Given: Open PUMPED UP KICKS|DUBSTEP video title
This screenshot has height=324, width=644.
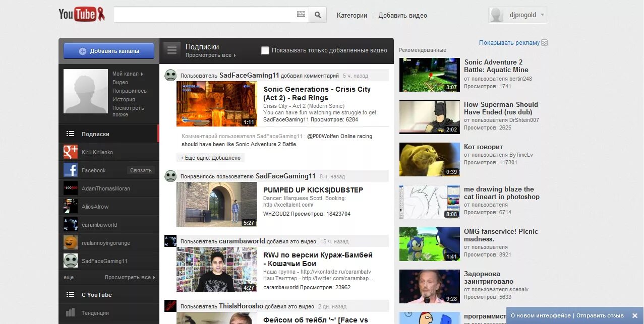Looking at the screenshot, I should click(313, 190).
